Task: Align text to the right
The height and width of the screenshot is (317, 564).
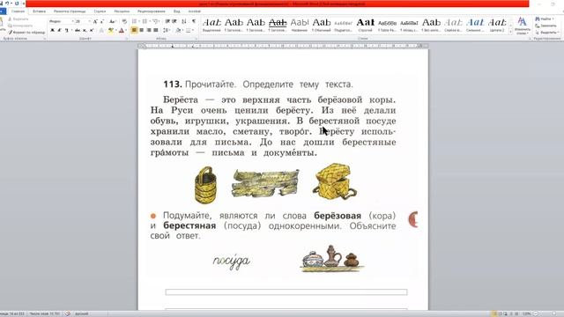Action: coord(149,31)
